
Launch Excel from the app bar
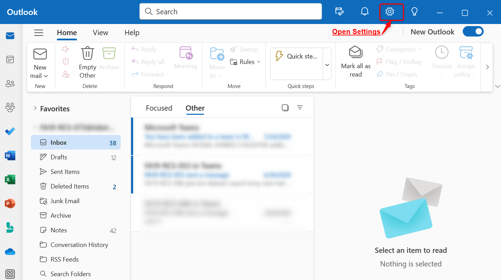click(x=10, y=179)
